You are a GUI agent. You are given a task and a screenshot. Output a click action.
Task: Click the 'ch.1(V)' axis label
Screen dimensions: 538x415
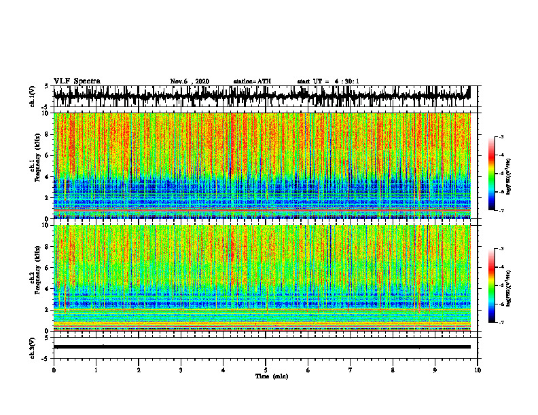(33, 96)
